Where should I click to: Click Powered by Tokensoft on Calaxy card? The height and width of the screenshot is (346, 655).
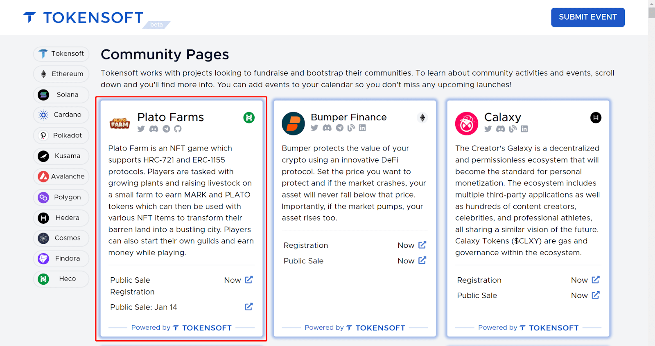tap(529, 328)
